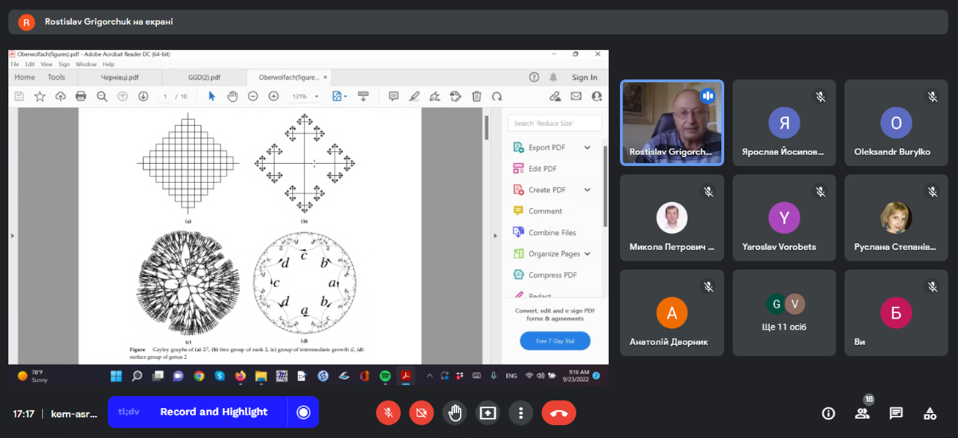This screenshot has height=438, width=958.
Task: Toggle the raise hand button
Action: pyautogui.click(x=455, y=413)
